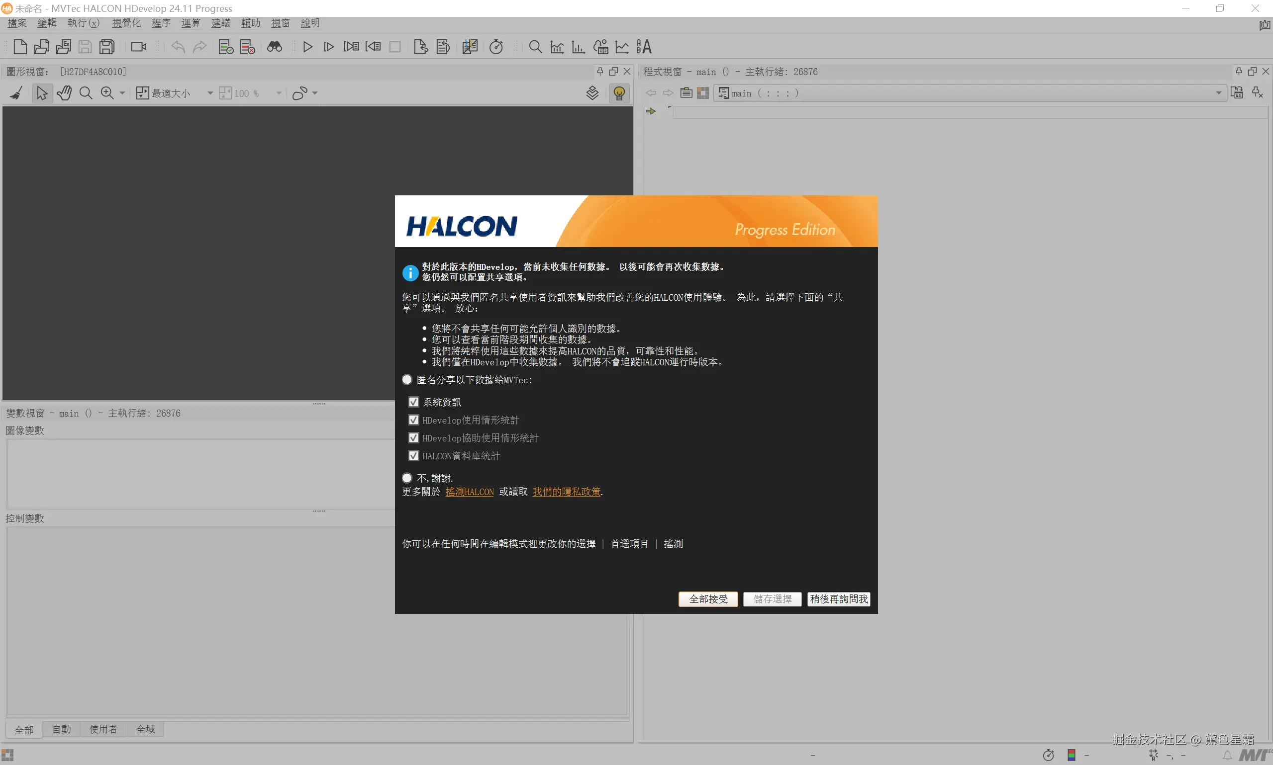Screen dimensions: 1273x765
Task: Open the main procedure selector dropdown
Action: click(x=1218, y=93)
